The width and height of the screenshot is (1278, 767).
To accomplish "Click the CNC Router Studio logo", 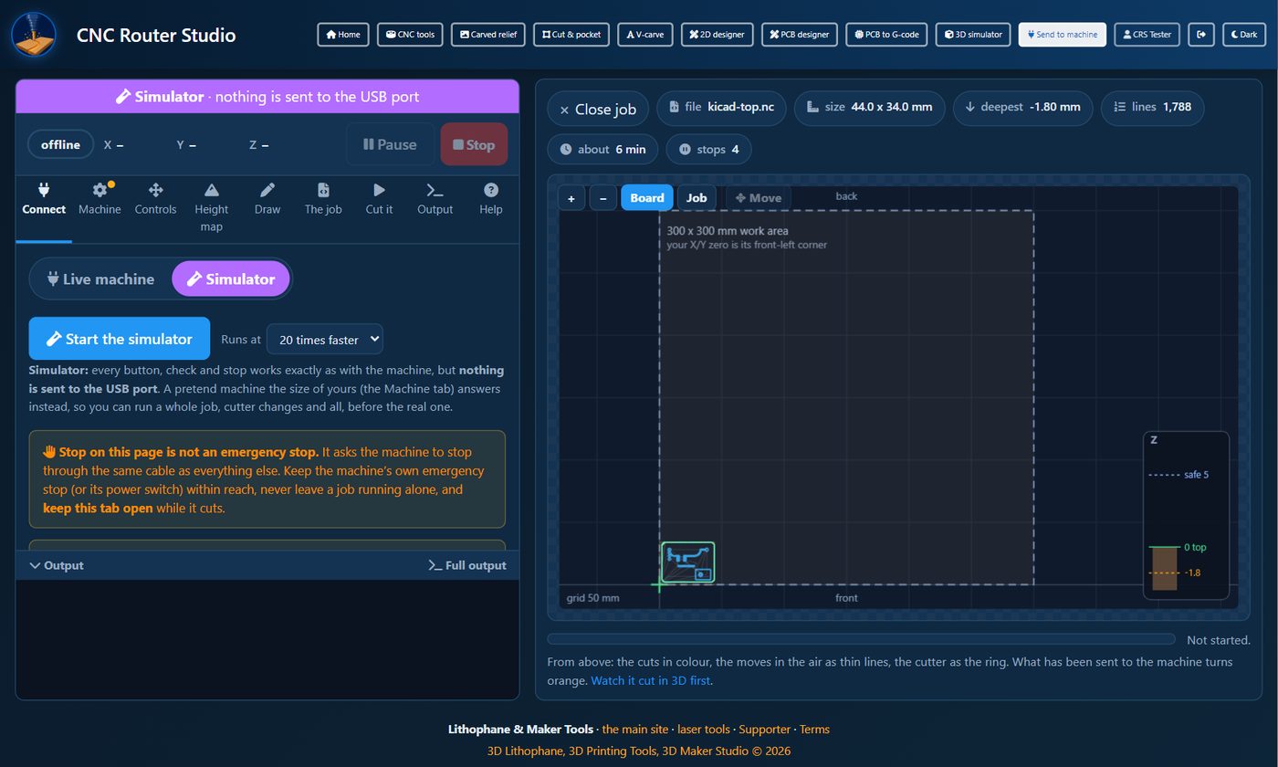I will pos(34,35).
